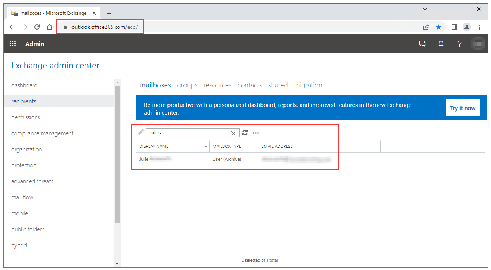
Task: Refresh the mailbox list
Action: coord(245,133)
